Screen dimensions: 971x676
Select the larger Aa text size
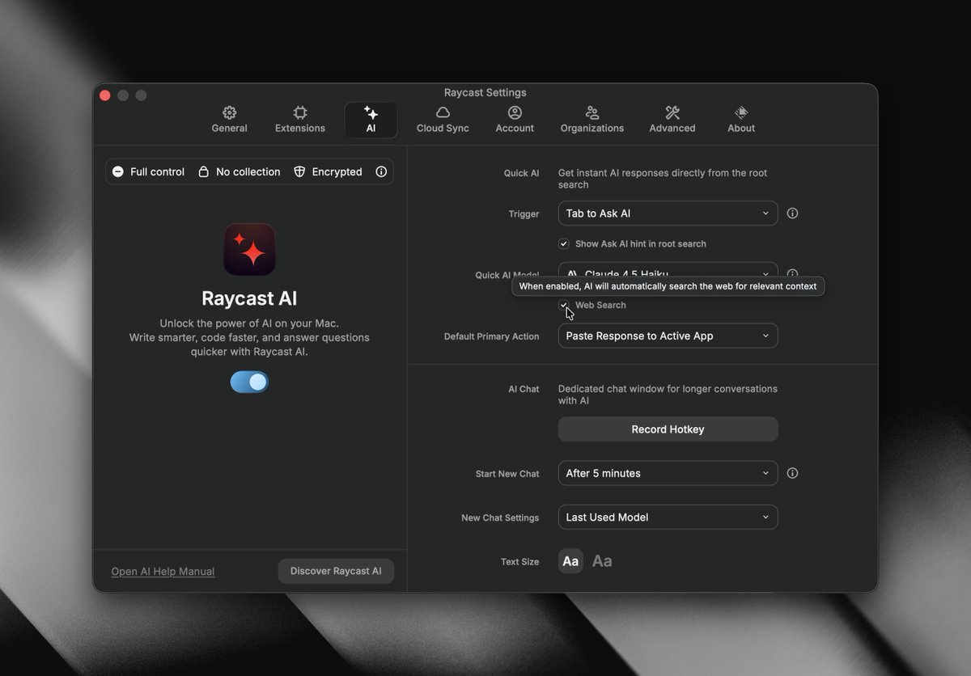[x=602, y=561]
